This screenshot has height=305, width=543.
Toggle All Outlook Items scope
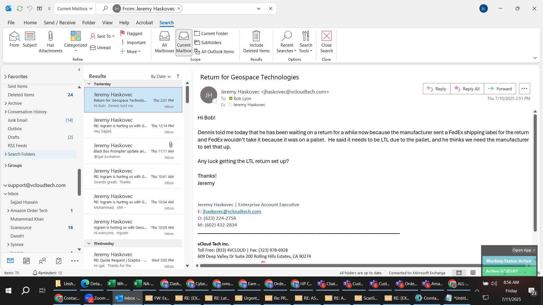(214, 51)
